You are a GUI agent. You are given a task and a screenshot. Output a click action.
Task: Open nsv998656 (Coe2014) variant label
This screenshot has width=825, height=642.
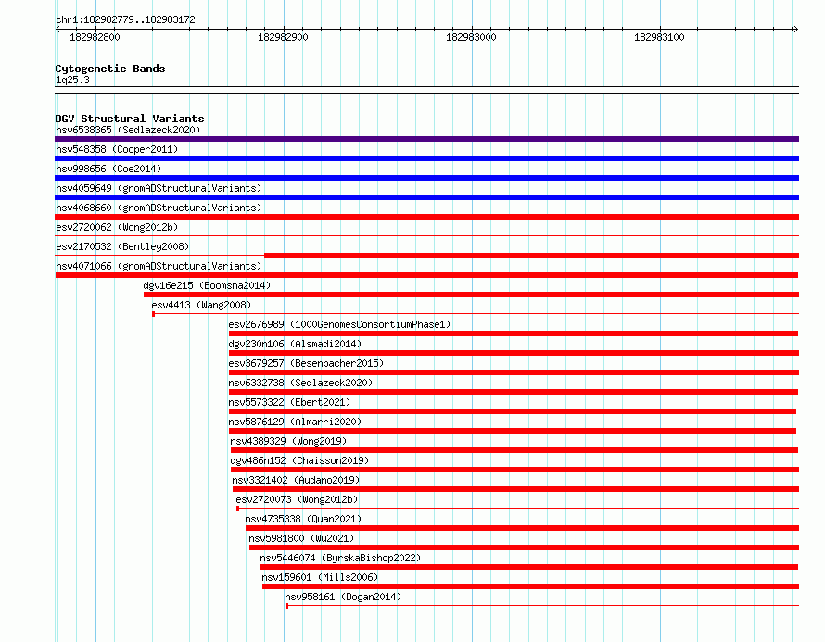point(108,169)
